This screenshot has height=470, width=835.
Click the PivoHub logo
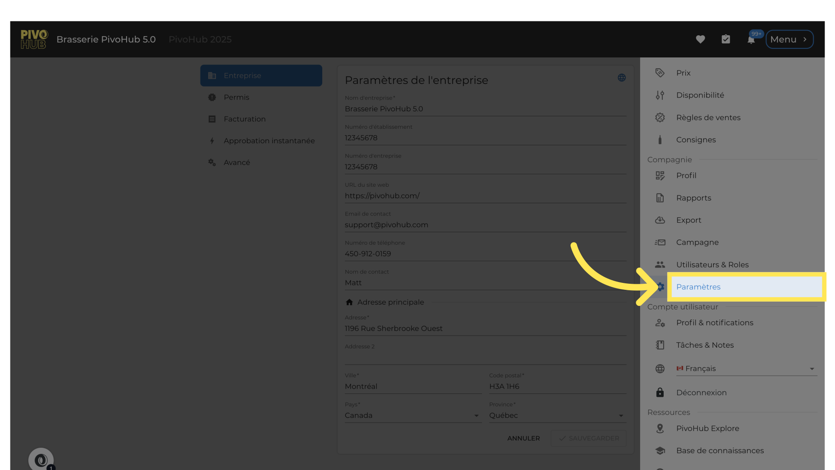tap(34, 39)
